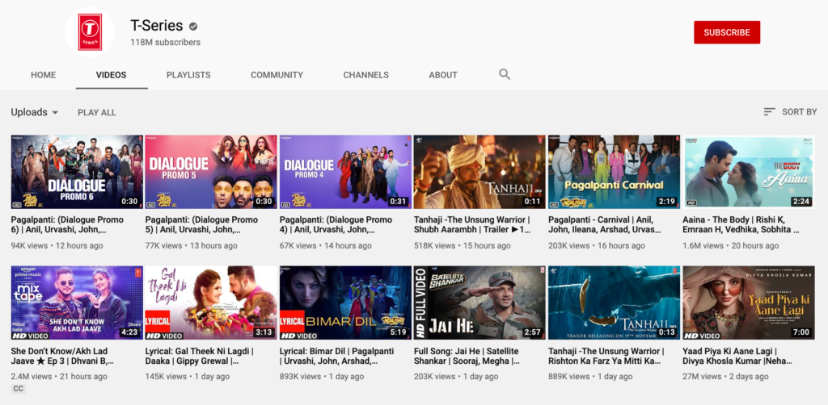828x405 pixels.
Task: Click the 27M views 2 days ago text
Action: (725, 377)
